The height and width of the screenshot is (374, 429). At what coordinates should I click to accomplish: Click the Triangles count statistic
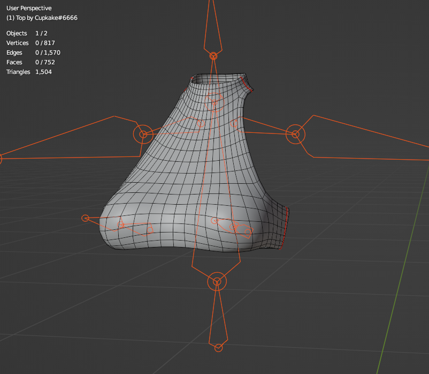click(x=29, y=72)
